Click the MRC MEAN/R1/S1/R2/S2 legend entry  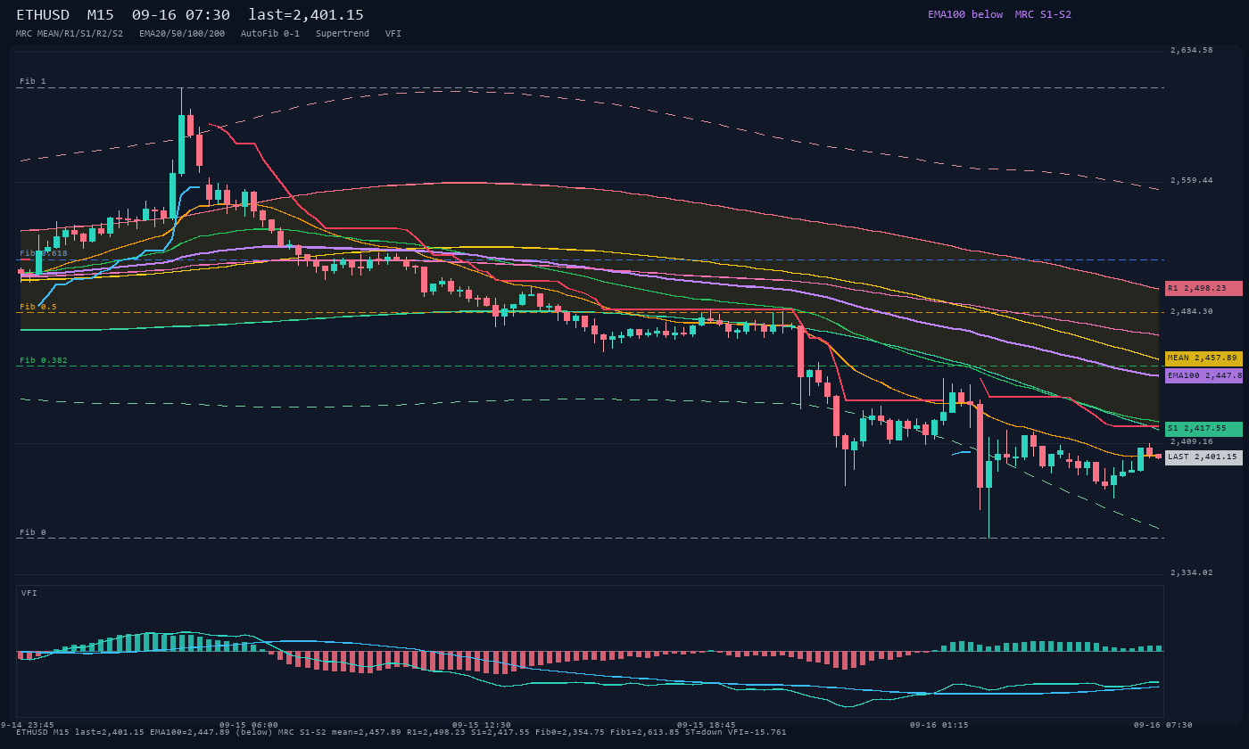[70, 34]
